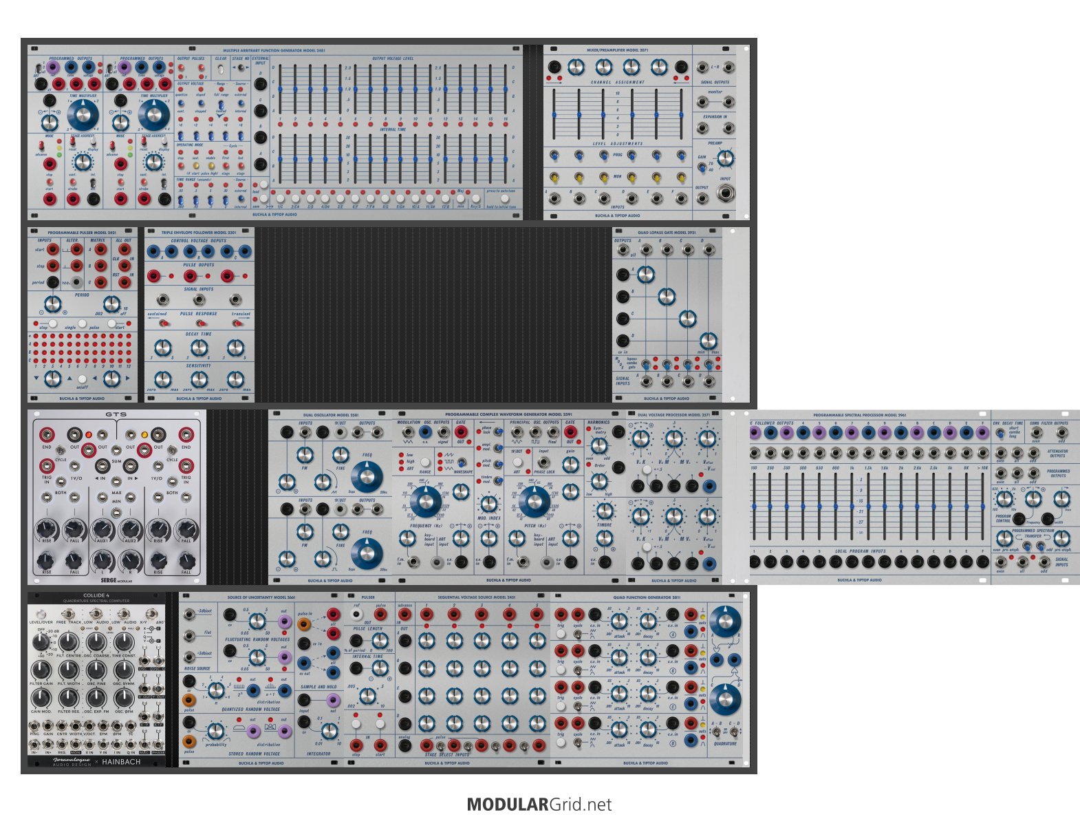Toggle right CYCLE switch on Serge GTS
Viewport: 1080px width, 819px height.
click(x=172, y=451)
